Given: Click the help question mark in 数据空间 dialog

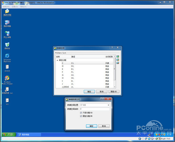Looking at the screenshot, I should point(112,47).
